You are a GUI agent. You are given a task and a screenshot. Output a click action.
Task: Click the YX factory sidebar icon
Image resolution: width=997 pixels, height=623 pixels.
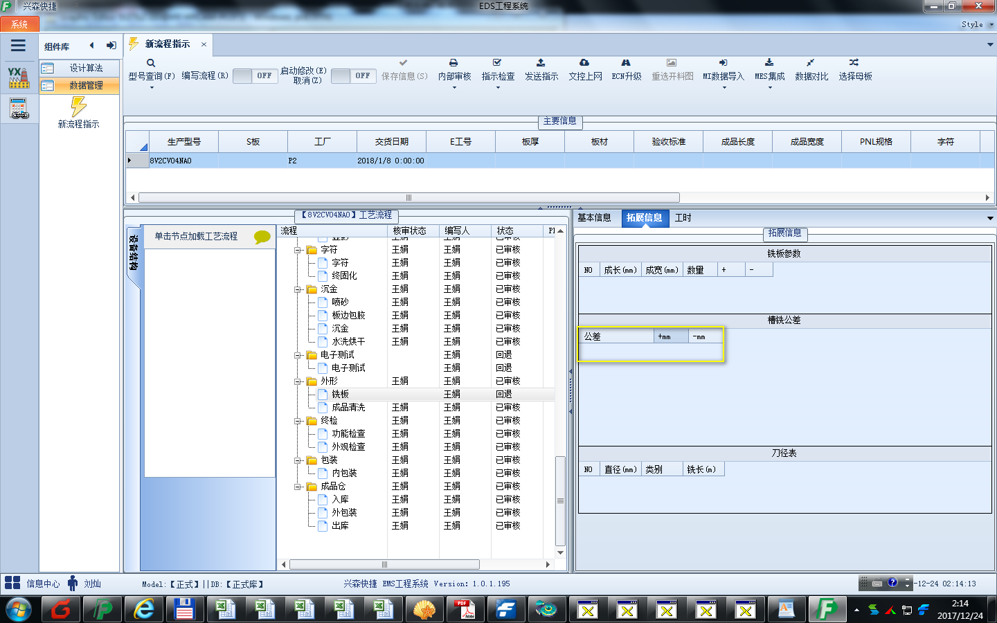[x=19, y=78]
